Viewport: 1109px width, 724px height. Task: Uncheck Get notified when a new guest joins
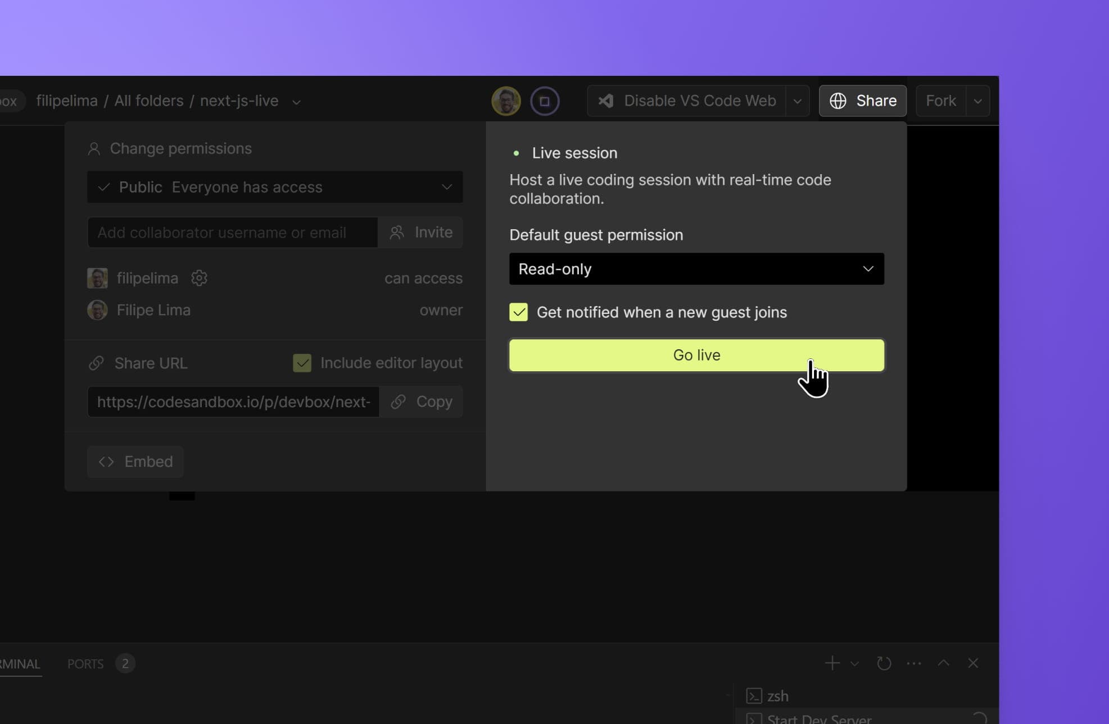tap(518, 312)
